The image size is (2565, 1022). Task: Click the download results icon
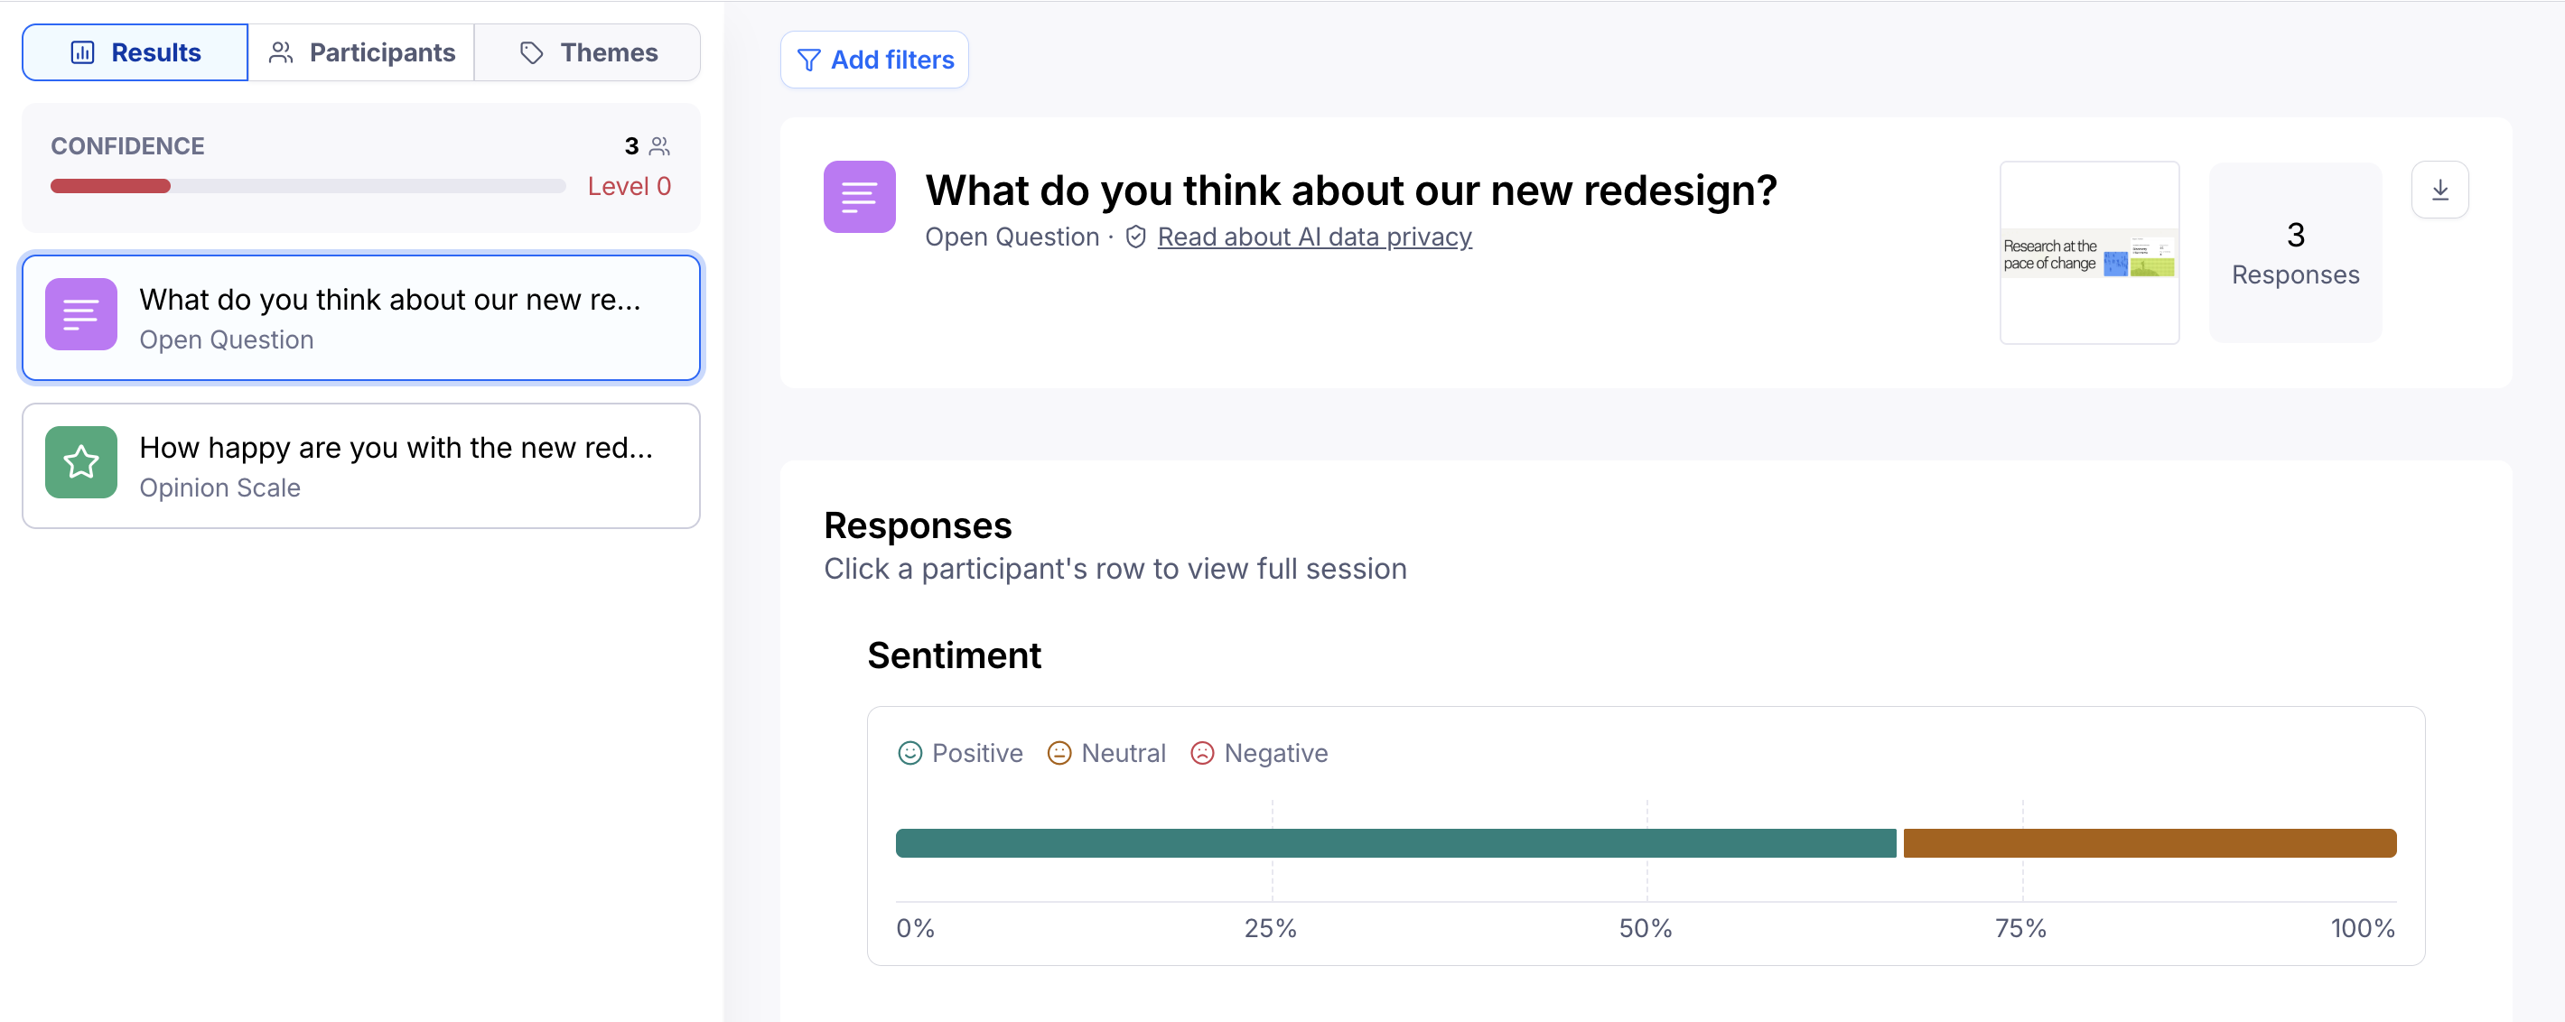tap(2439, 190)
